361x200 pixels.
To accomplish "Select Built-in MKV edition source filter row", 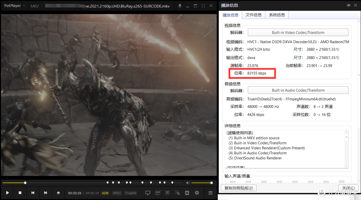I will (254, 138).
